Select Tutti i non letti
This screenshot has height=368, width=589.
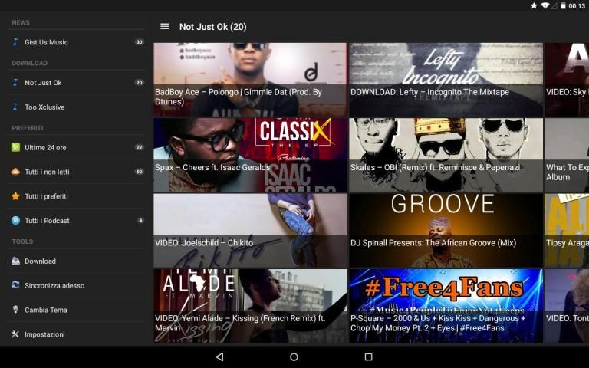pos(47,172)
